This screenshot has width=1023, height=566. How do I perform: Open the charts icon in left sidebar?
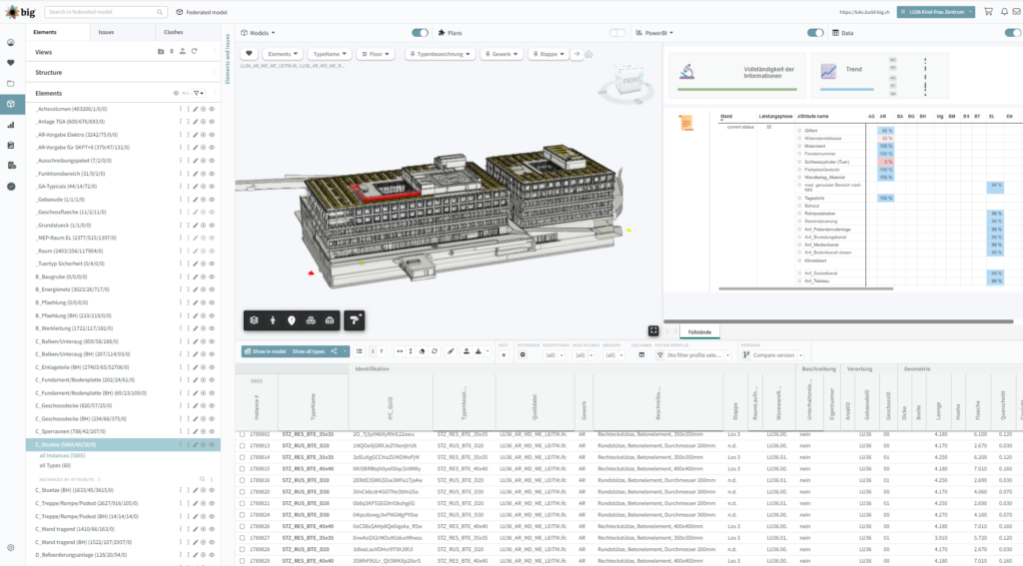[11, 125]
